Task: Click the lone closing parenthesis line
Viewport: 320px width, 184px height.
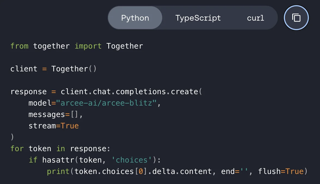Action: (12, 137)
